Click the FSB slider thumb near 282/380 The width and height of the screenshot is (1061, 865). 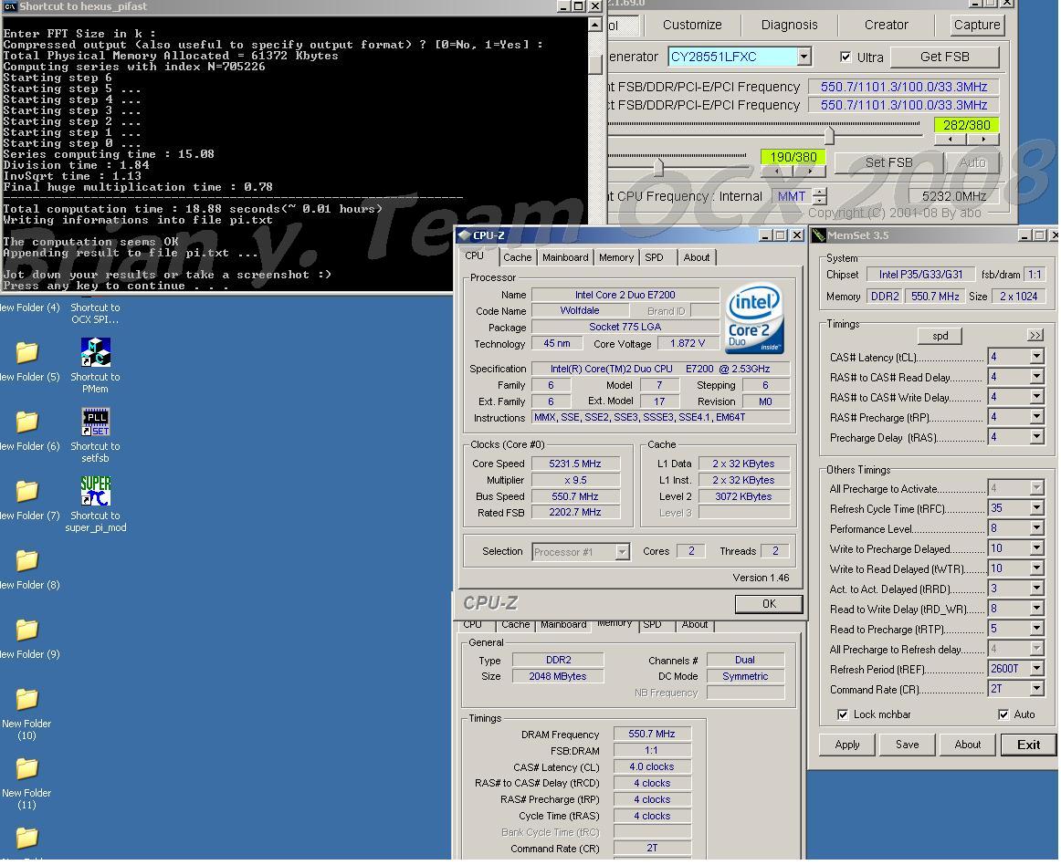pos(829,134)
